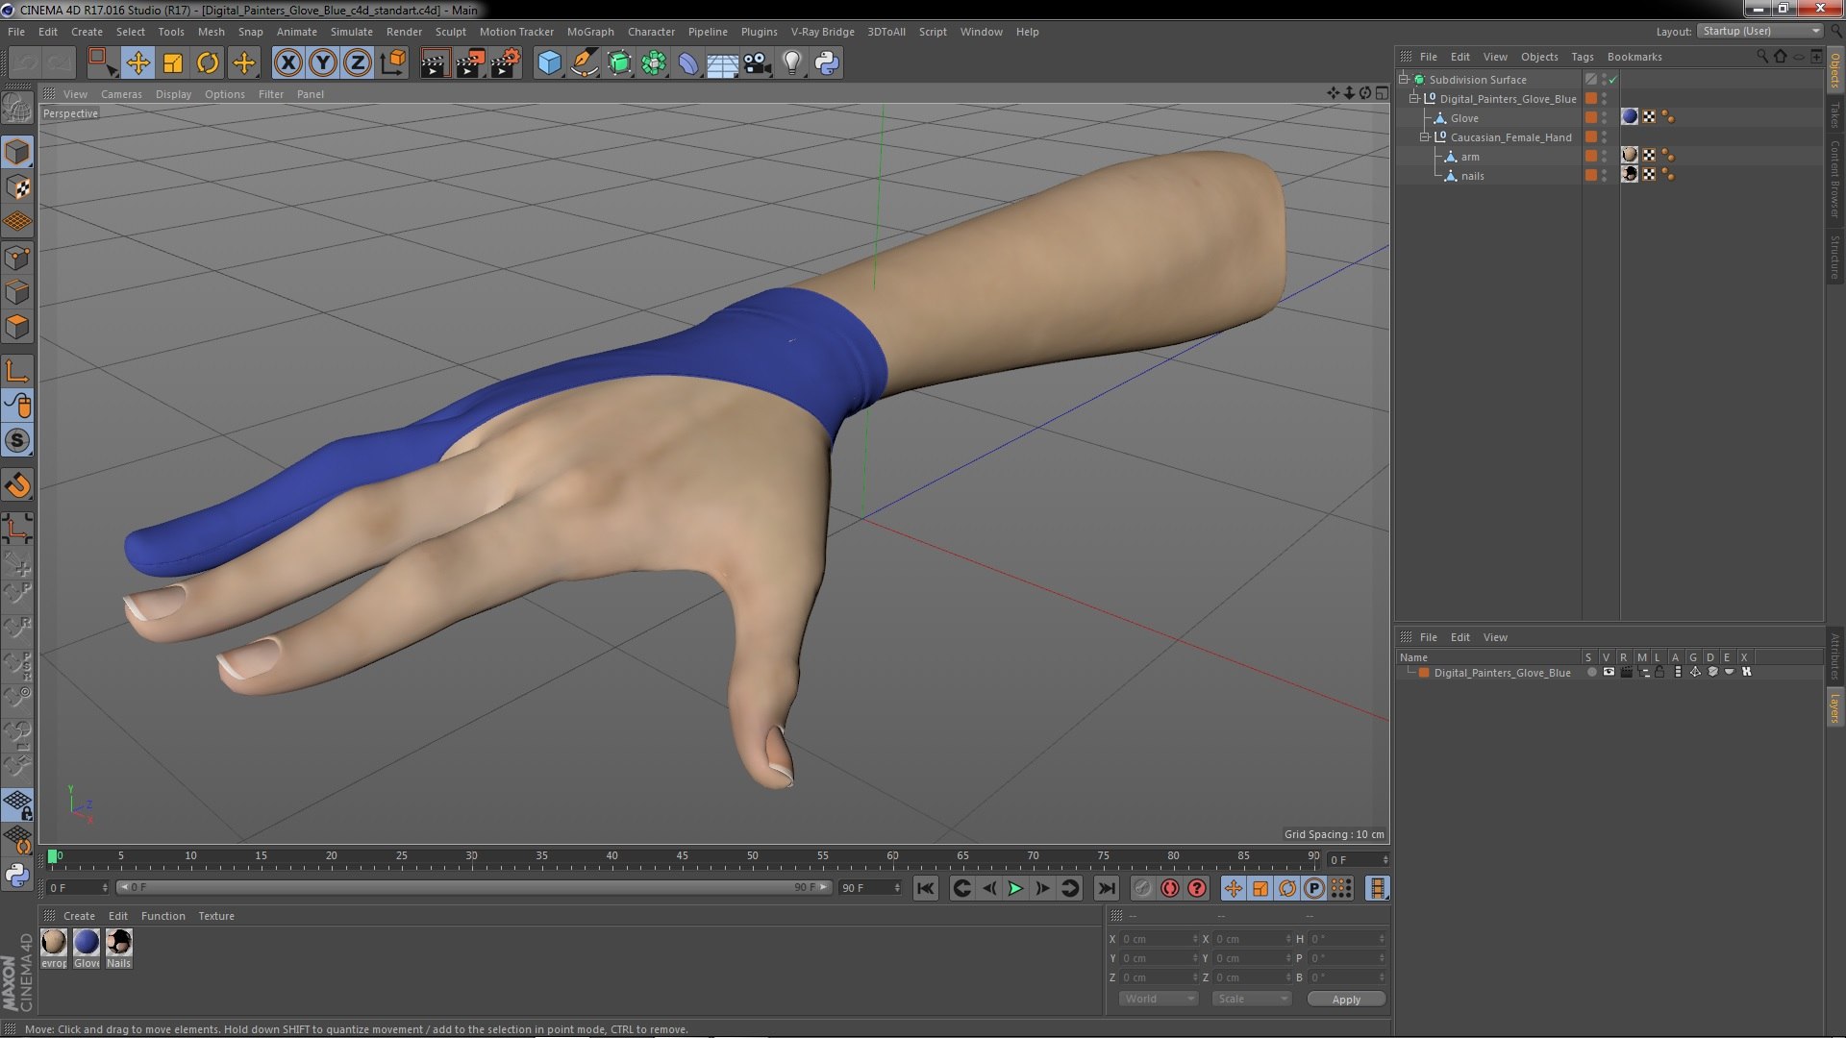Screen dimensions: 1846x1038
Task: Open the Scale mode dropdown
Action: (x=1251, y=999)
